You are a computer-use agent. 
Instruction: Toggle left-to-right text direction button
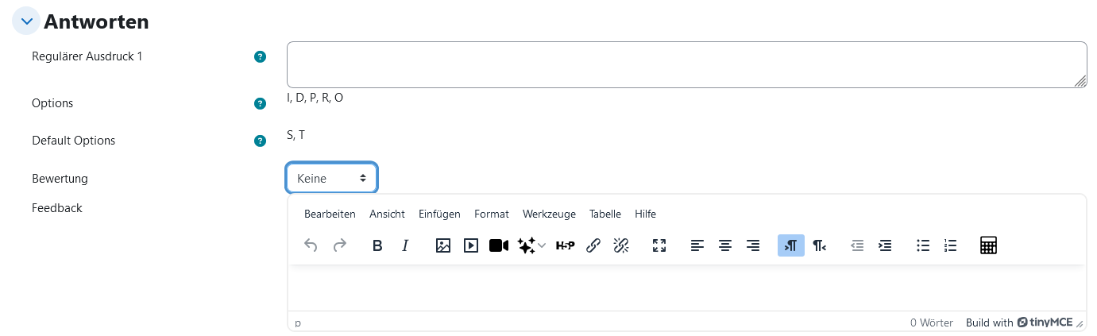pyautogui.click(x=791, y=245)
